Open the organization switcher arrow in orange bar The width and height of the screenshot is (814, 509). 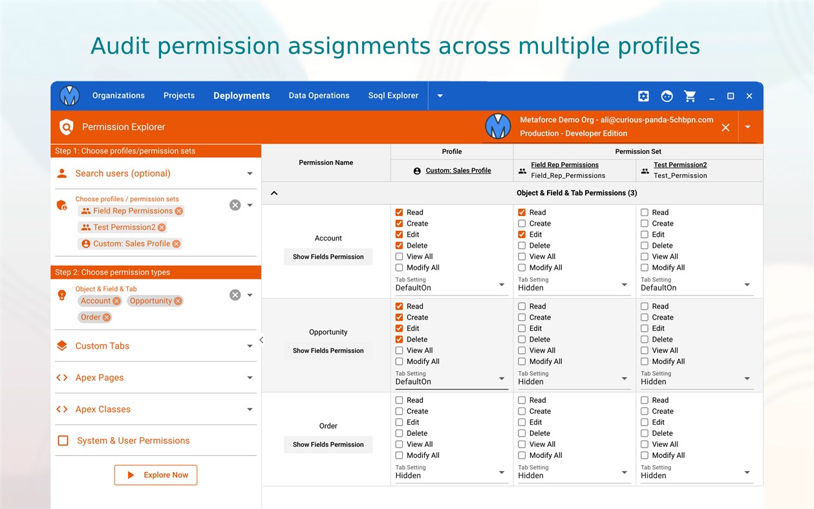(747, 127)
